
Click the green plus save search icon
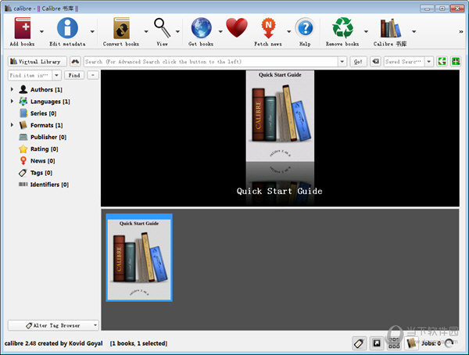pyautogui.click(x=456, y=61)
